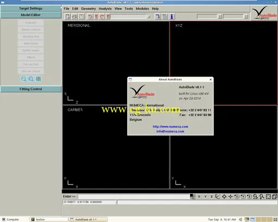This screenshot has height=222, width=278.
Task: Click the rotate about X icon
Action: [x=237, y=196]
